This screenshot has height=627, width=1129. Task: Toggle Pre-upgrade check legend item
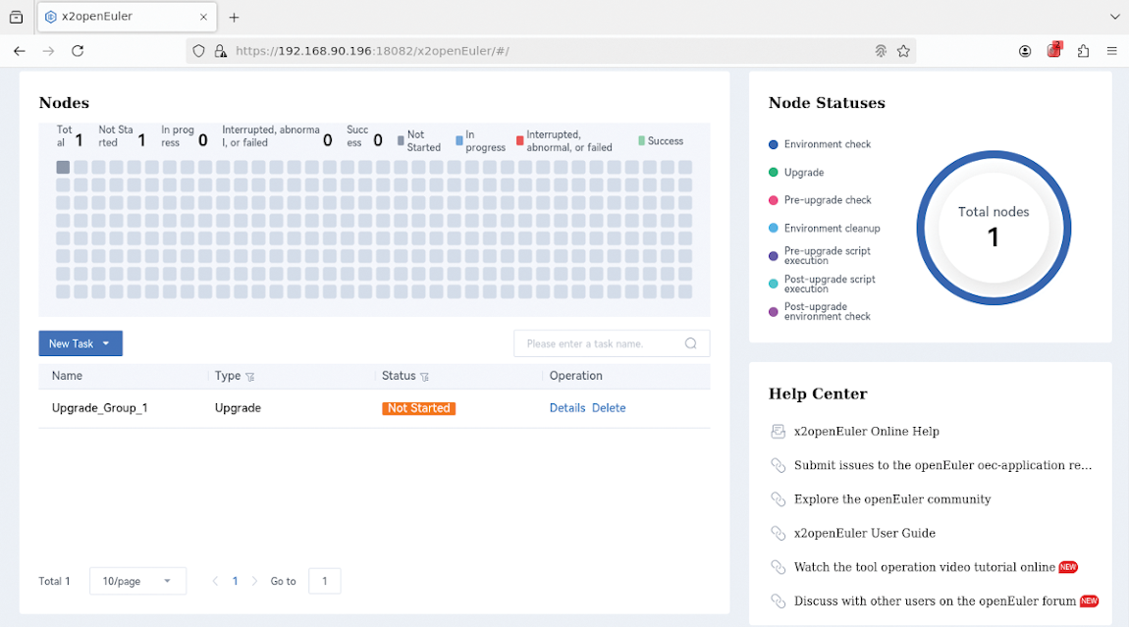coord(820,200)
